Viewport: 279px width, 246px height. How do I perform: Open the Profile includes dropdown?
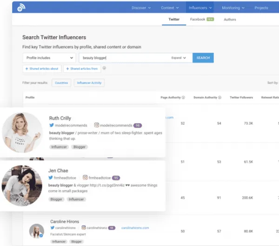[x=49, y=58]
